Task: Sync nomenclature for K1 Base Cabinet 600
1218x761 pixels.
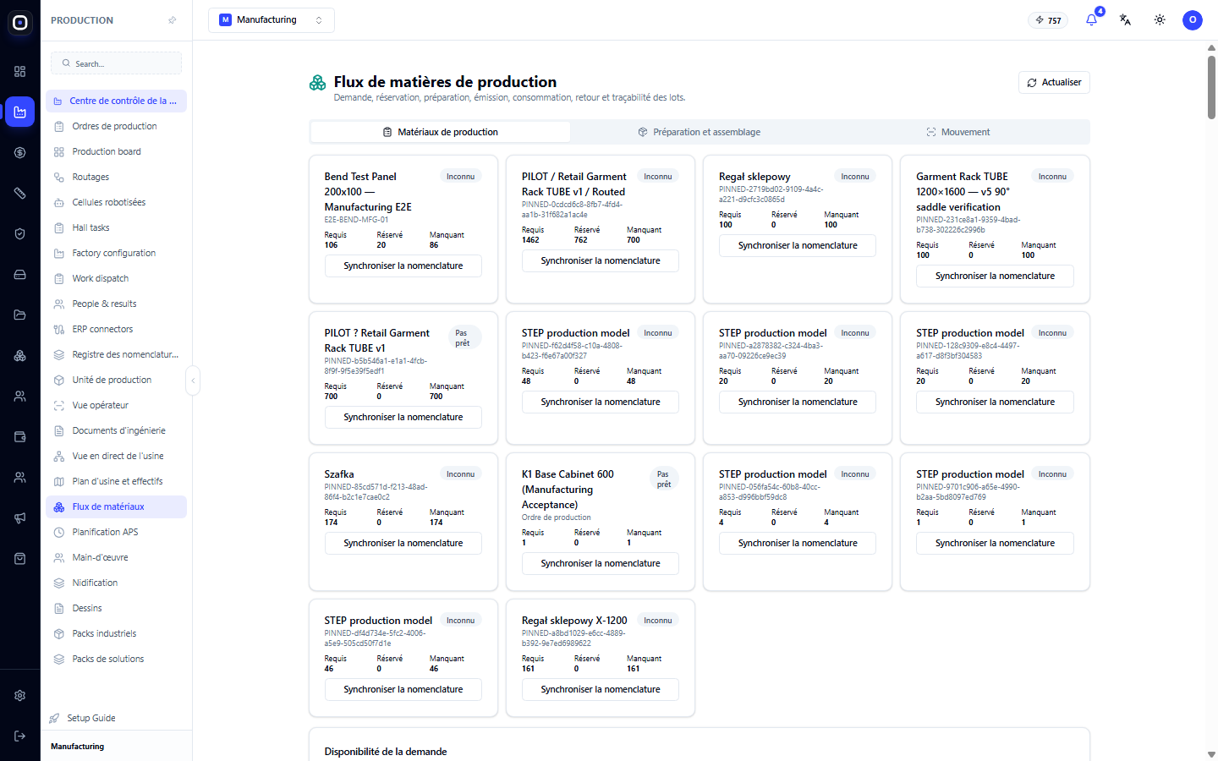Action: pos(601,563)
